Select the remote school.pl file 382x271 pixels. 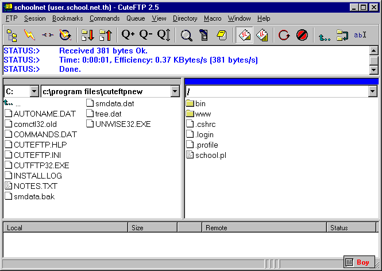[x=206, y=155]
